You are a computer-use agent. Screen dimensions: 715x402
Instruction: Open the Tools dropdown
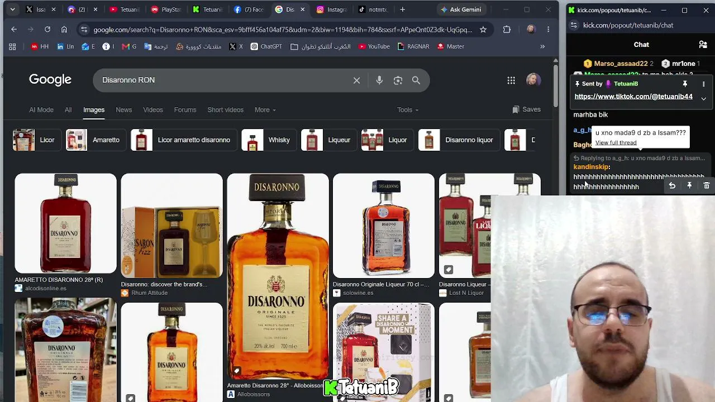click(x=408, y=110)
